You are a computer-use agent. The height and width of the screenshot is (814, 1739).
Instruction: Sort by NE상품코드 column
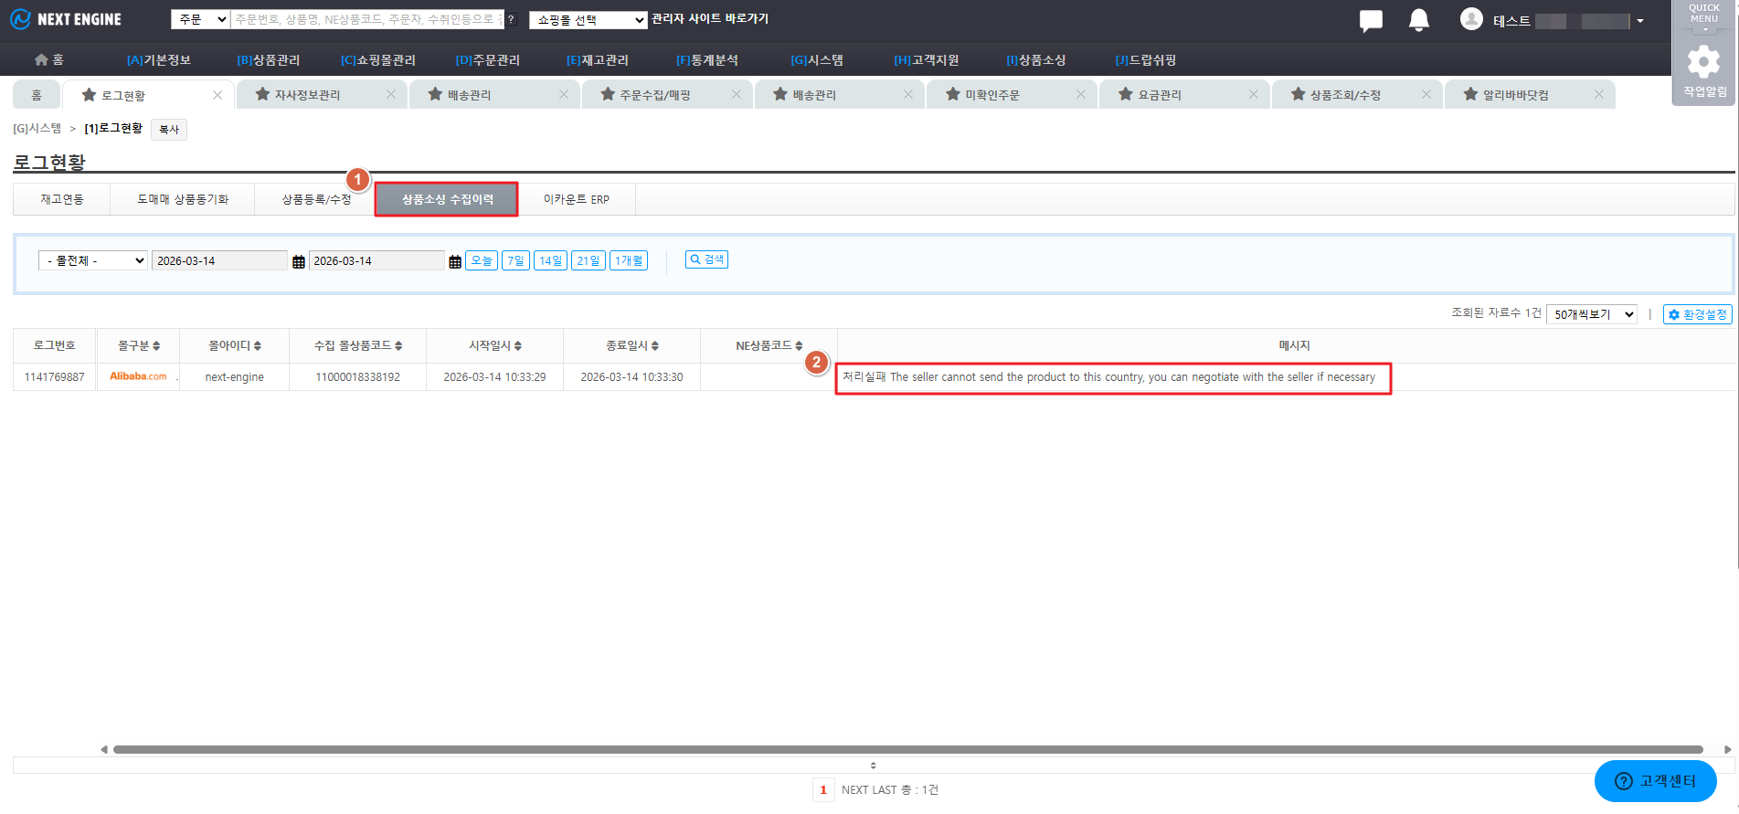769,346
